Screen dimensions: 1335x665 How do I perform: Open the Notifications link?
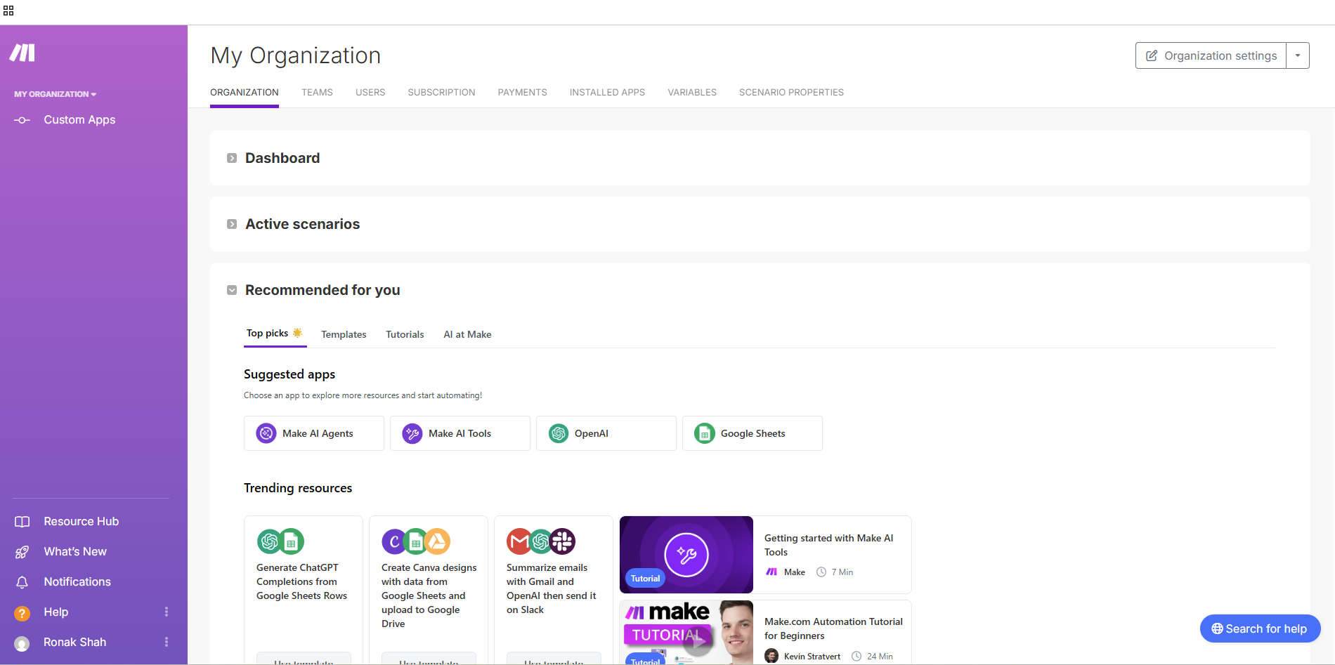pyautogui.click(x=77, y=582)
